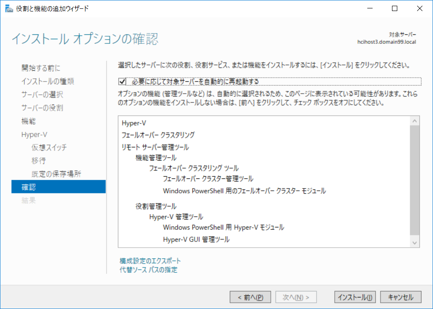
Task: Open 既定の保存場所 sub-step
Action: (56, 174)
